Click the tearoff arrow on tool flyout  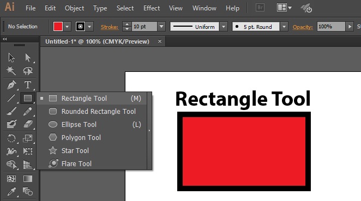[149, 131]
